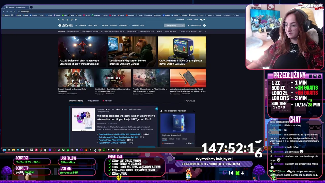Open a new browser tab
This screenshot has height=183, width=325.
tap(31, 7)
